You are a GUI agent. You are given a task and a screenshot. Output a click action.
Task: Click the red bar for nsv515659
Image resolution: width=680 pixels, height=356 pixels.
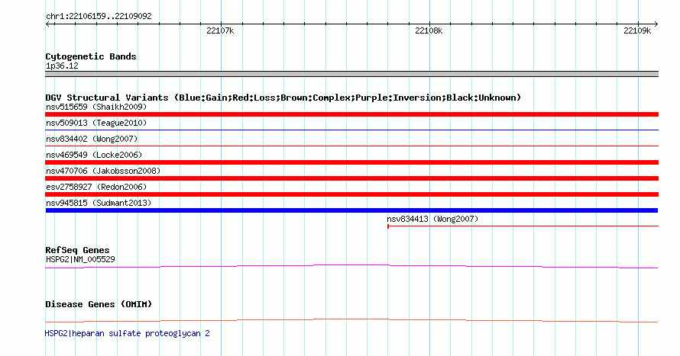351,114
